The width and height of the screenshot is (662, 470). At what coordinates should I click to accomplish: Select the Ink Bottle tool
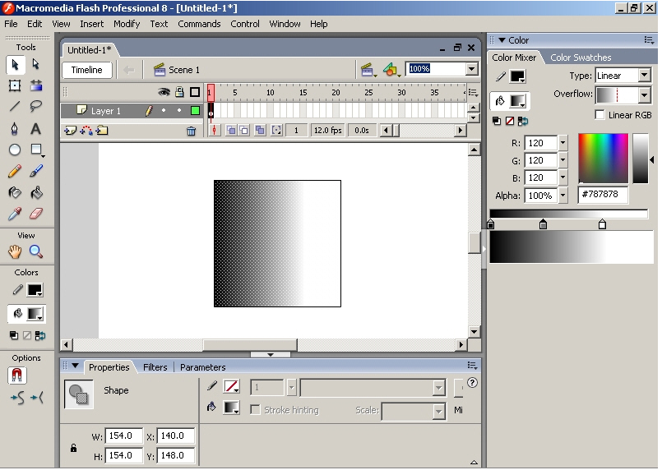pyautogui.click(x=15, y=193)
